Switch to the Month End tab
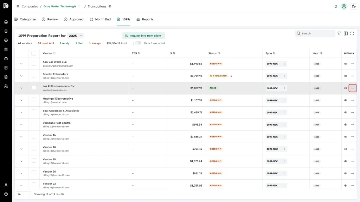 click(x=100, y=20)
